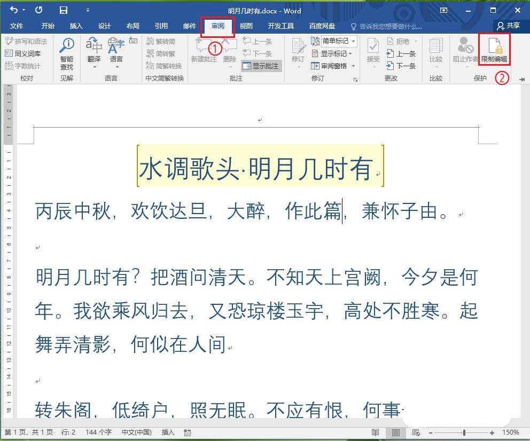
Task: Open the 文件 tab
Action: (16, 26)
